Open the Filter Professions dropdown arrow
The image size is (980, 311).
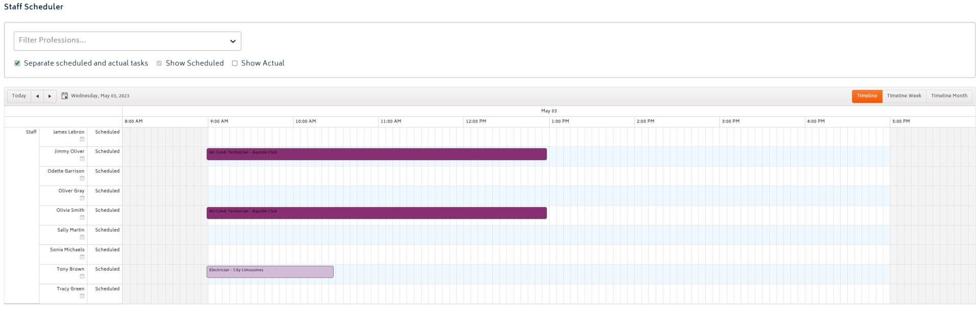pyautogui.click(x=233, y=41)
